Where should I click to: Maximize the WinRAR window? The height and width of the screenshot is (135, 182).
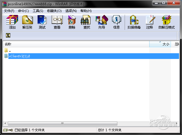pos(164,3)
